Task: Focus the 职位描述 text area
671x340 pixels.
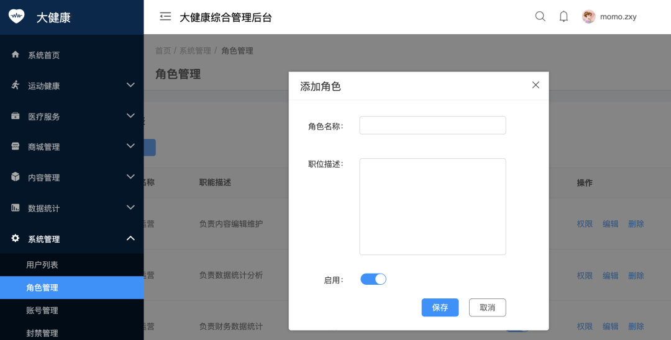Action: pos(432,207)
